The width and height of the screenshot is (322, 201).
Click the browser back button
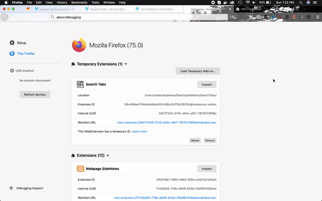pyautogui.click(x=5, y=17)
